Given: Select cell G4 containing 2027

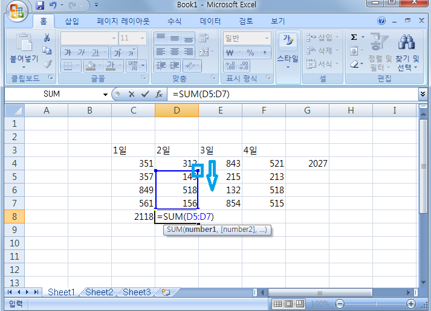Looking at the screenshot, I should (307, 164).
